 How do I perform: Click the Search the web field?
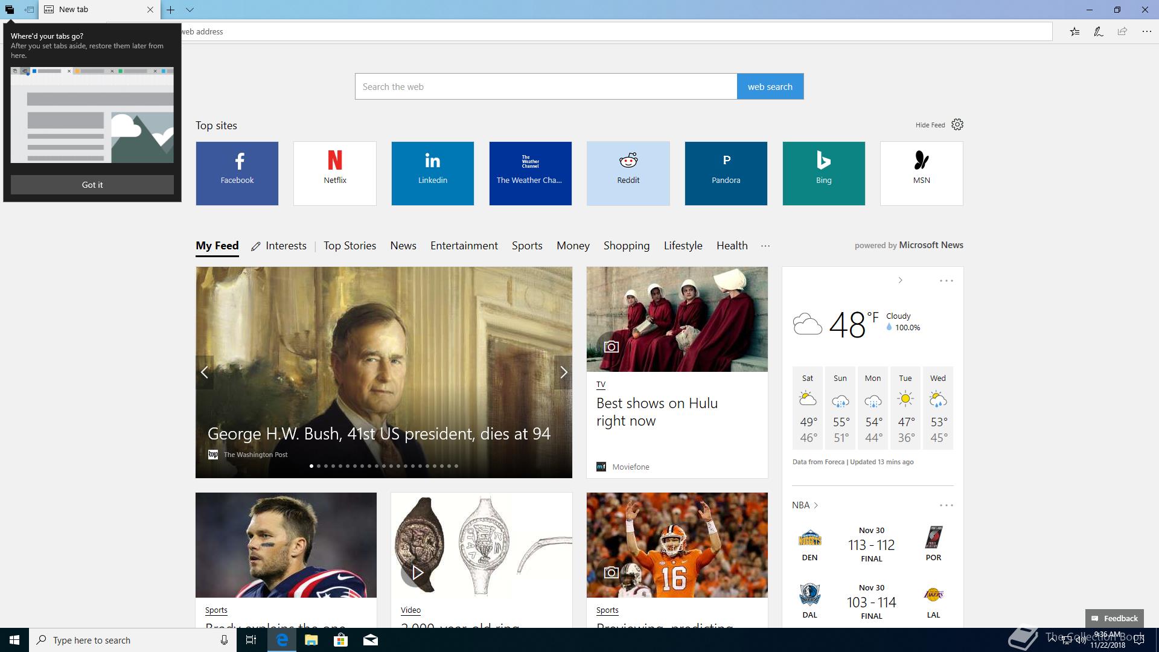point(546,86)
